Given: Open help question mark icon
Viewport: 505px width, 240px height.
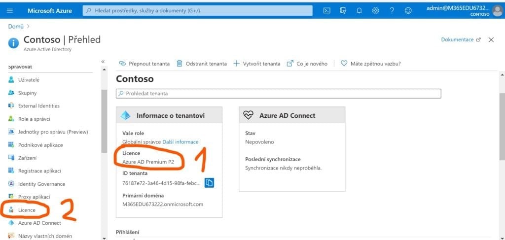Looking at the screenshot, I should pyautogui.click(x=392, y=11).
